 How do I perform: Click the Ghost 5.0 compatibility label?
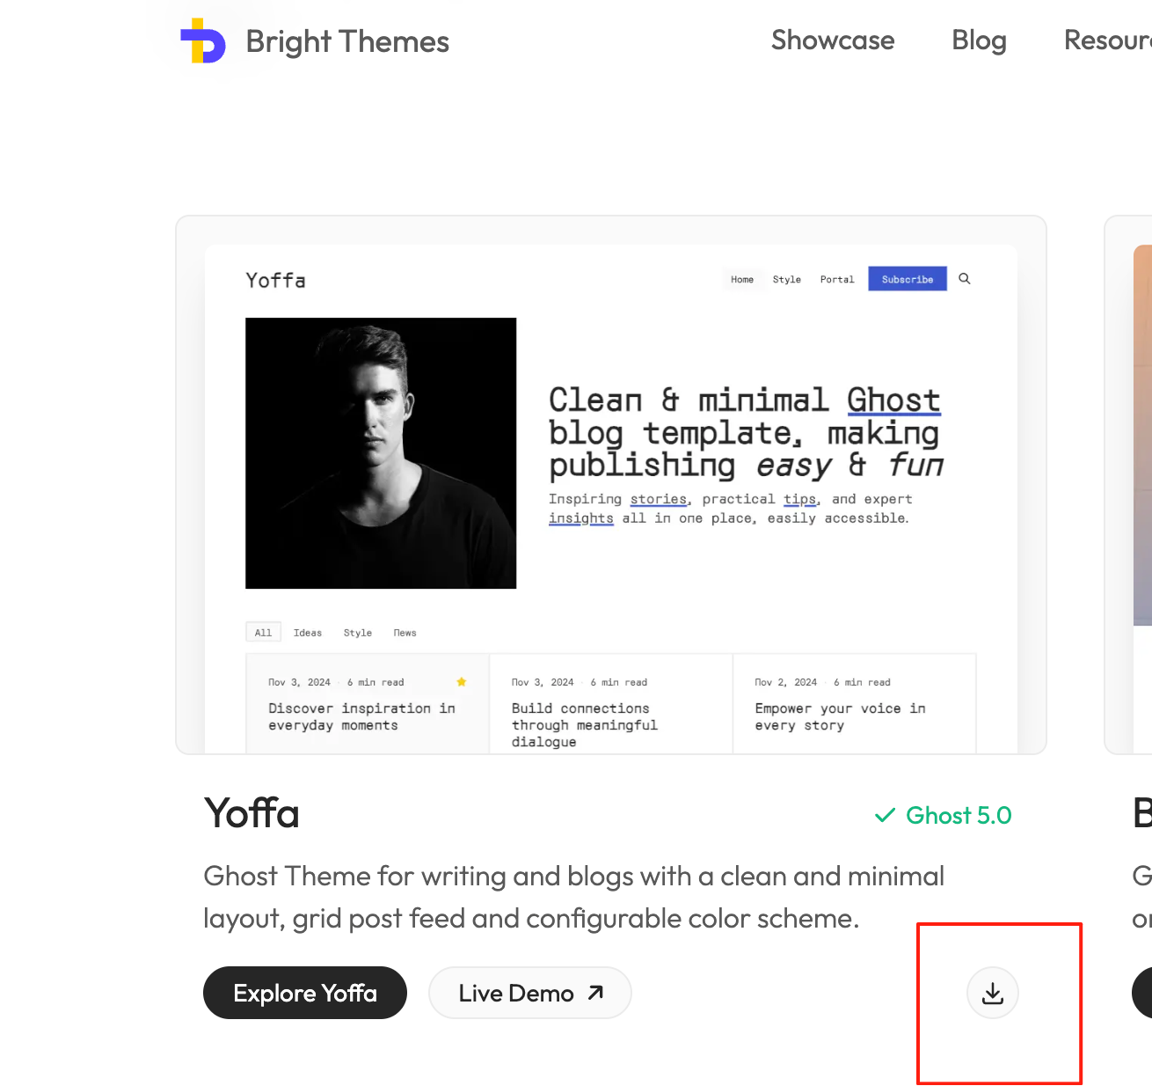coord(943,816)
